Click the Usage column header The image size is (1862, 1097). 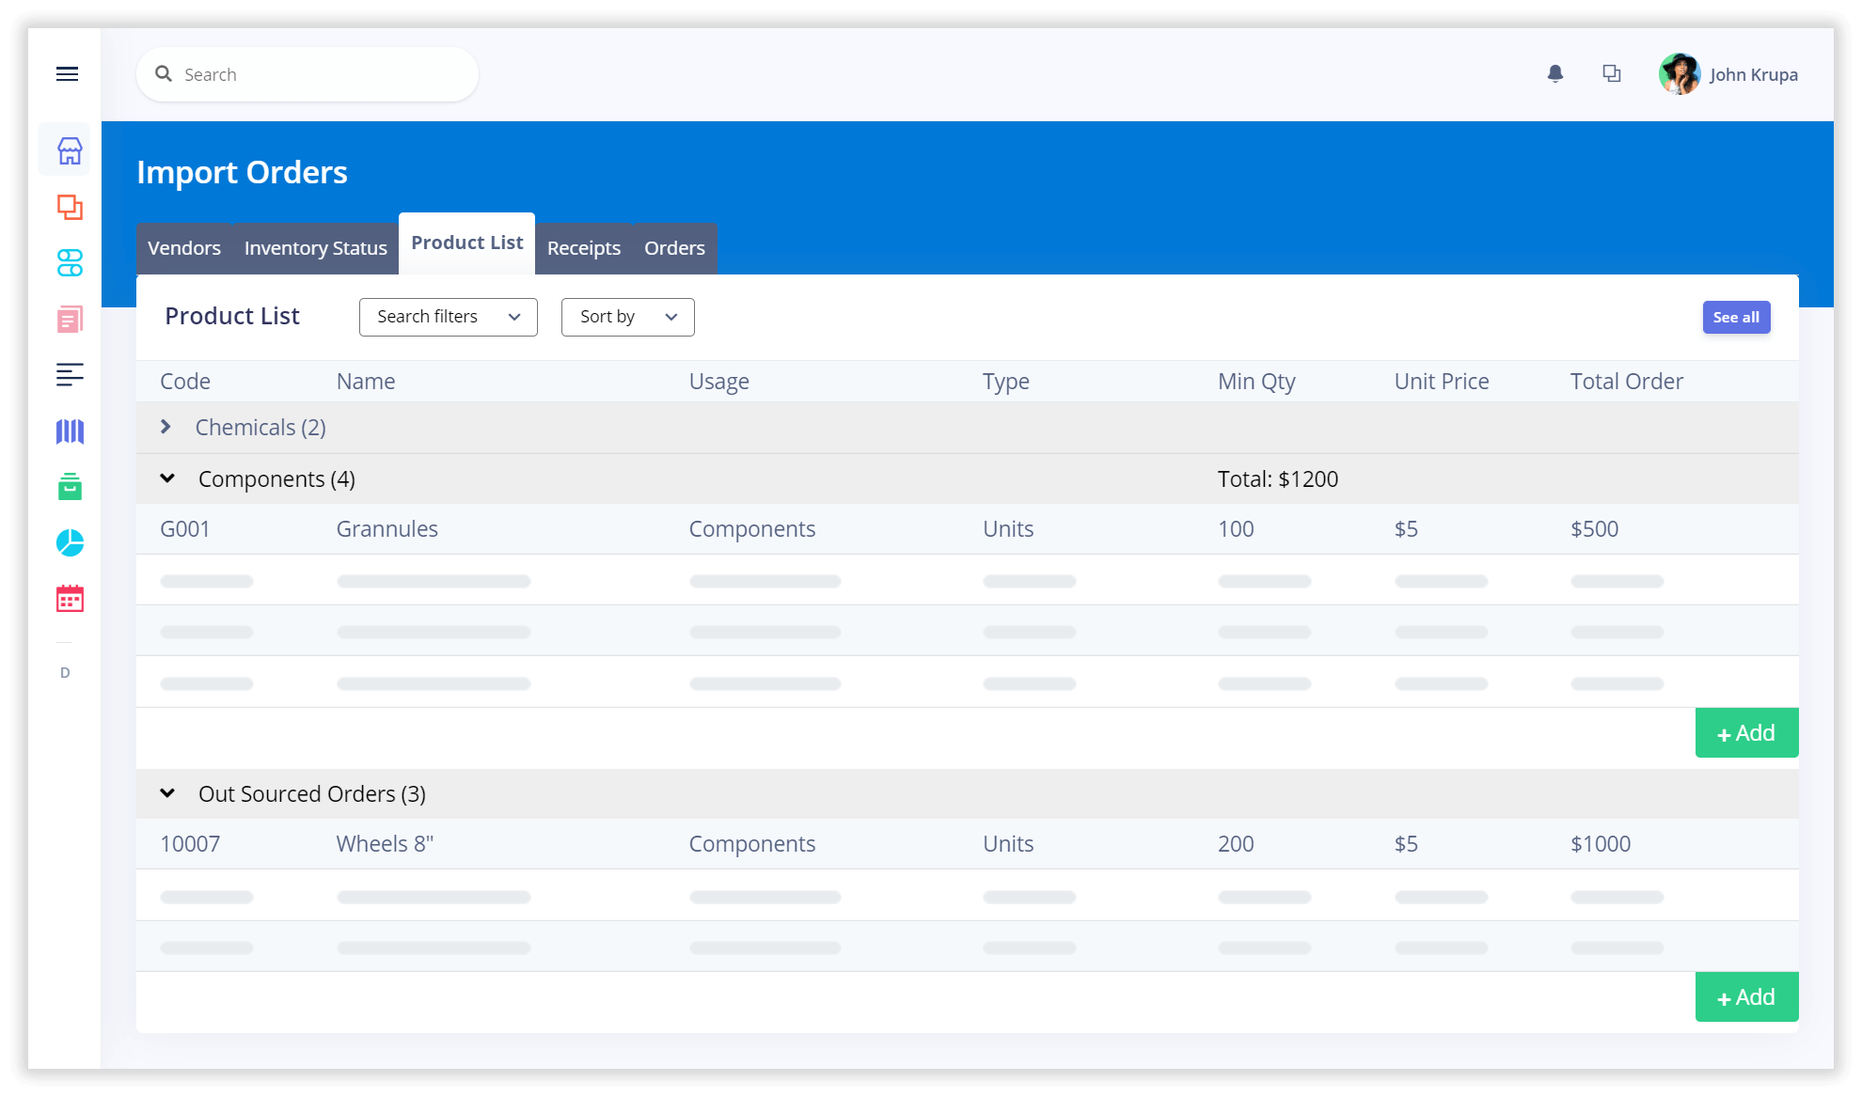point(719,382)
